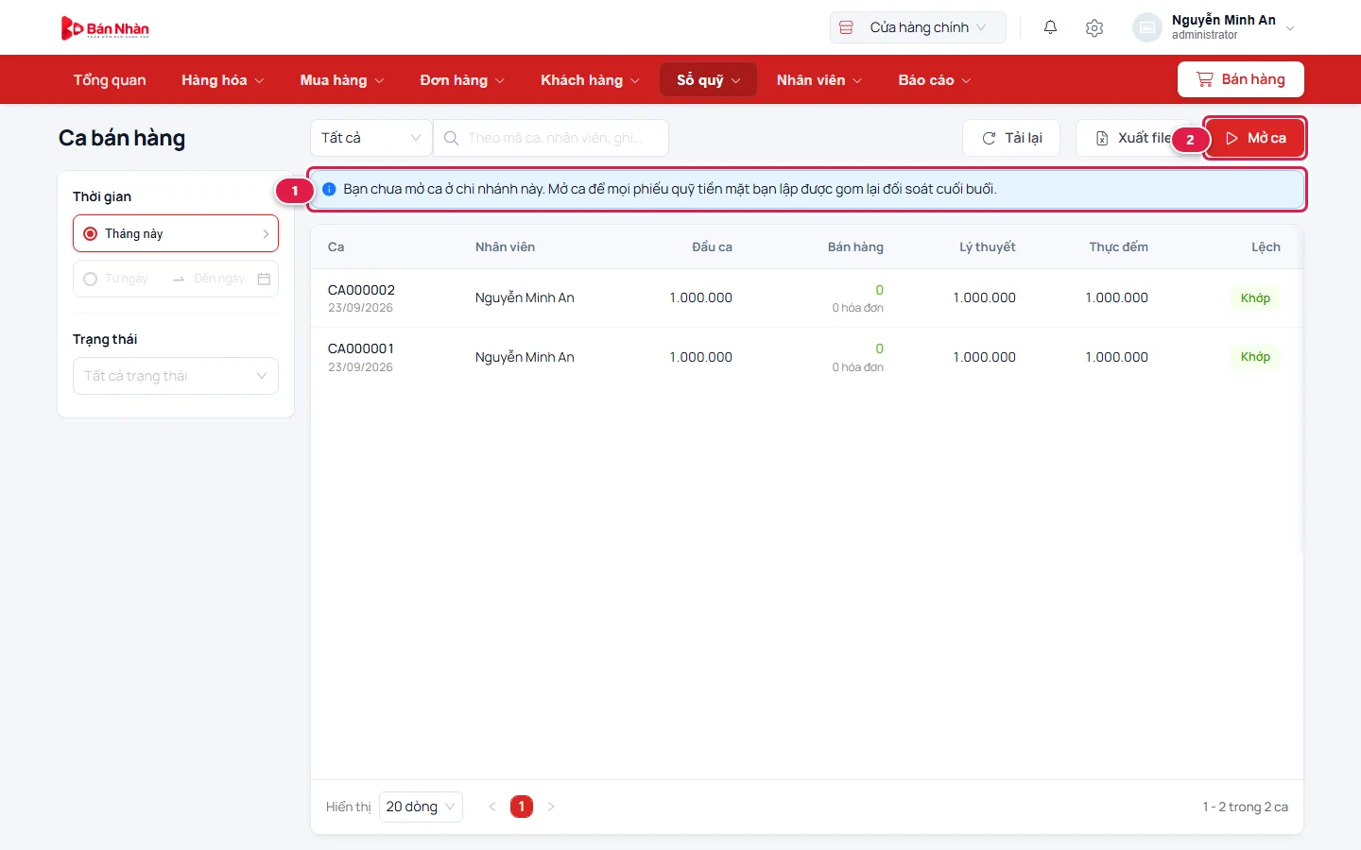This screenshot has height=850, width=1361.
Task: Open the Khách hàng menu
Action: 590,80
